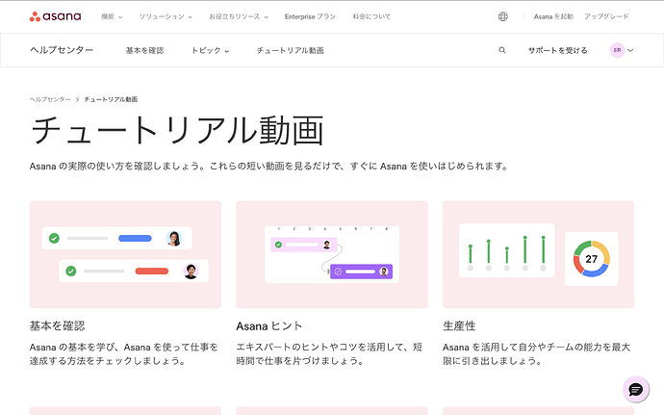This screenshot has height=415, width=664.
Task: Expand the お役立ちリソース dropdown
Action: (239, 16)
